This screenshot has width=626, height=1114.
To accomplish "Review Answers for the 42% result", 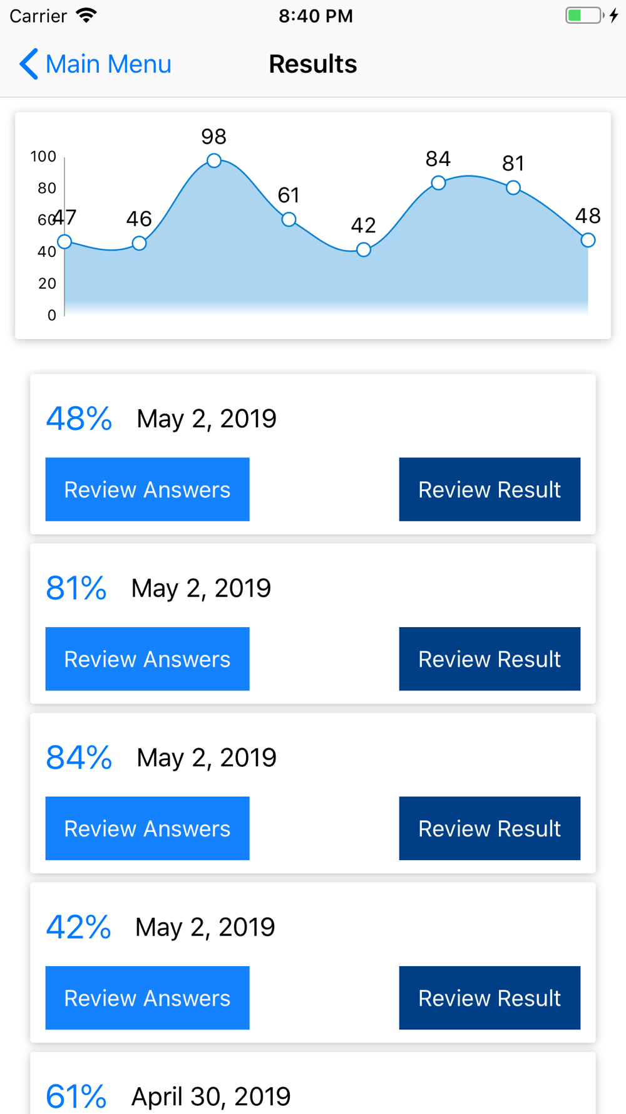I will click(x=148, y=998).
